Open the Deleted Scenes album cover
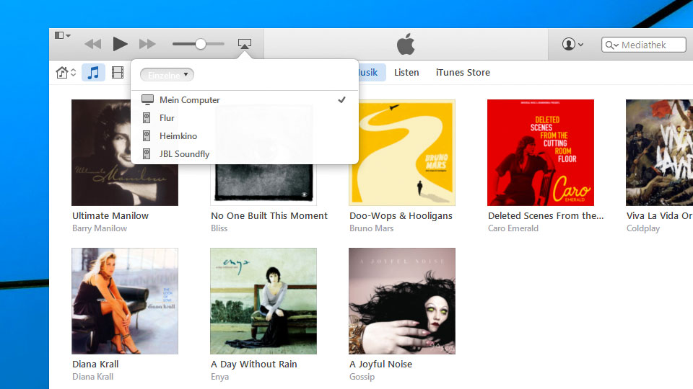The height and width of the screenshot is (389, 693). (541, 153)
